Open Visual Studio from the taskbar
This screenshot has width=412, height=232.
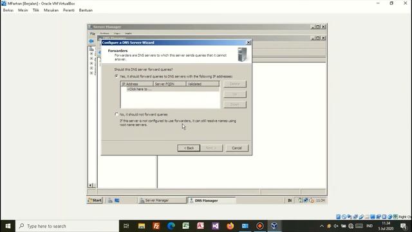tap(216, 226)
